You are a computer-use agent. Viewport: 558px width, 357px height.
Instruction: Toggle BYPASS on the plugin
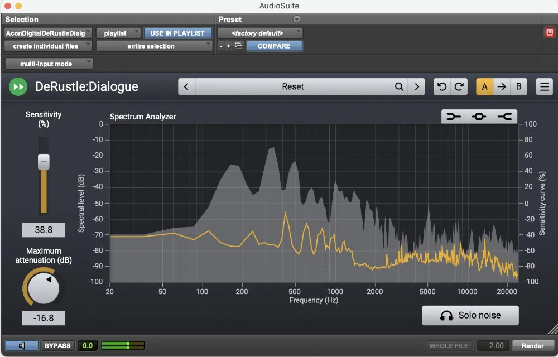click(x=57, y=346)
